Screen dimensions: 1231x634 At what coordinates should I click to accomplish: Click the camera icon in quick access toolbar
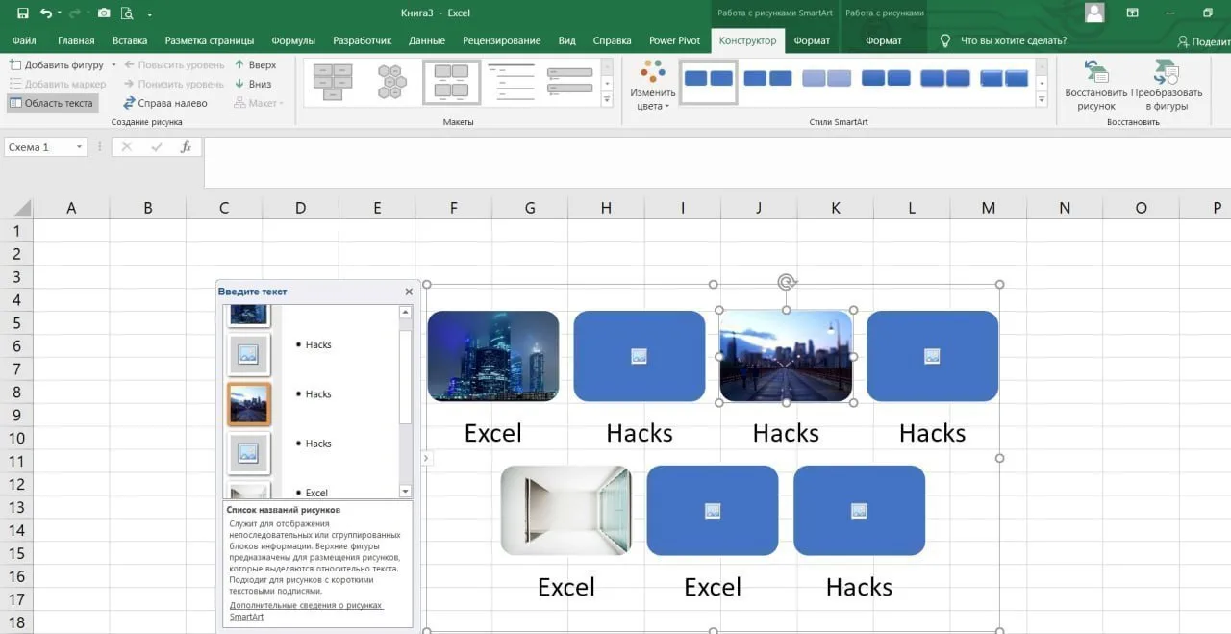(x=104, y=13)
